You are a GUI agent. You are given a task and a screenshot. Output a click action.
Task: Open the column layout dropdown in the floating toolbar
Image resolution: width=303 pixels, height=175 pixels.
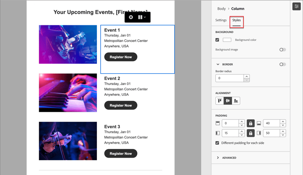142,17
